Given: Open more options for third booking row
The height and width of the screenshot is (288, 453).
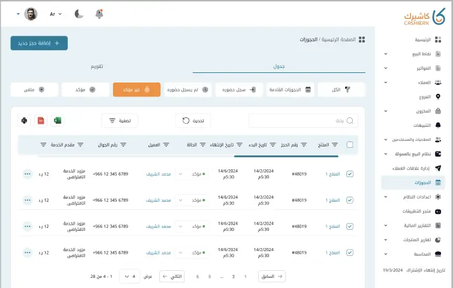Looking at the screenshot, I should 27,226.
